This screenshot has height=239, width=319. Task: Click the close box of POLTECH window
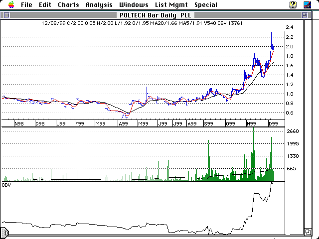[x=6, y=15]
